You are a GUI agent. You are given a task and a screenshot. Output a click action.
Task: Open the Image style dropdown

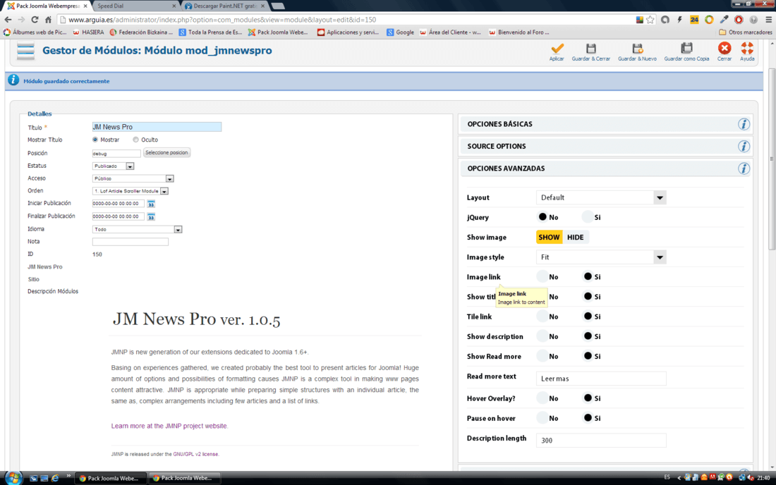(x=601, y=257)
